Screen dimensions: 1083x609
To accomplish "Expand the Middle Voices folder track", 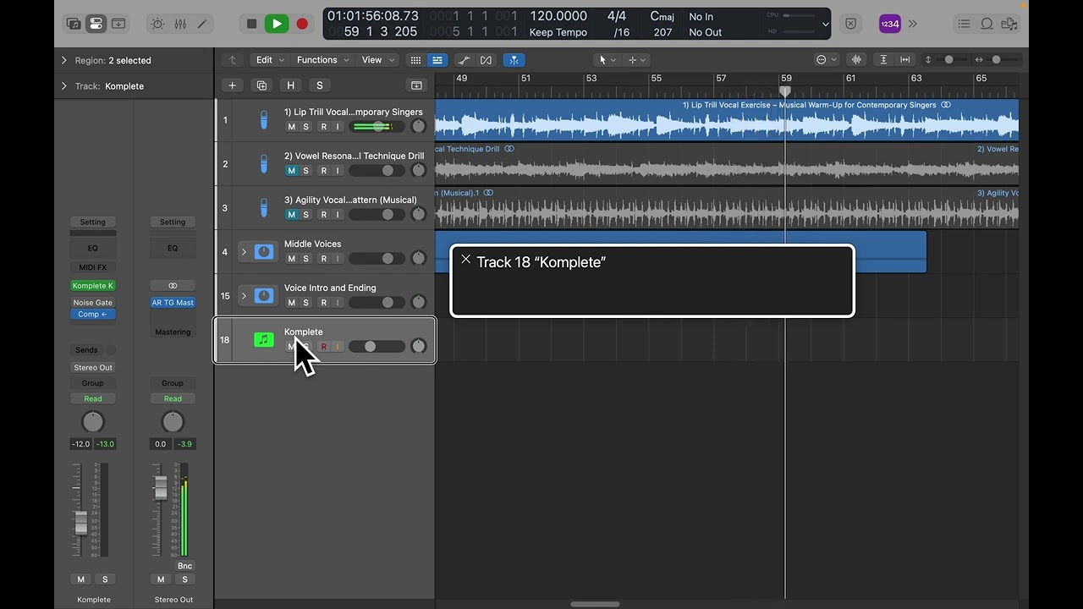I will [x=244, y=252].
